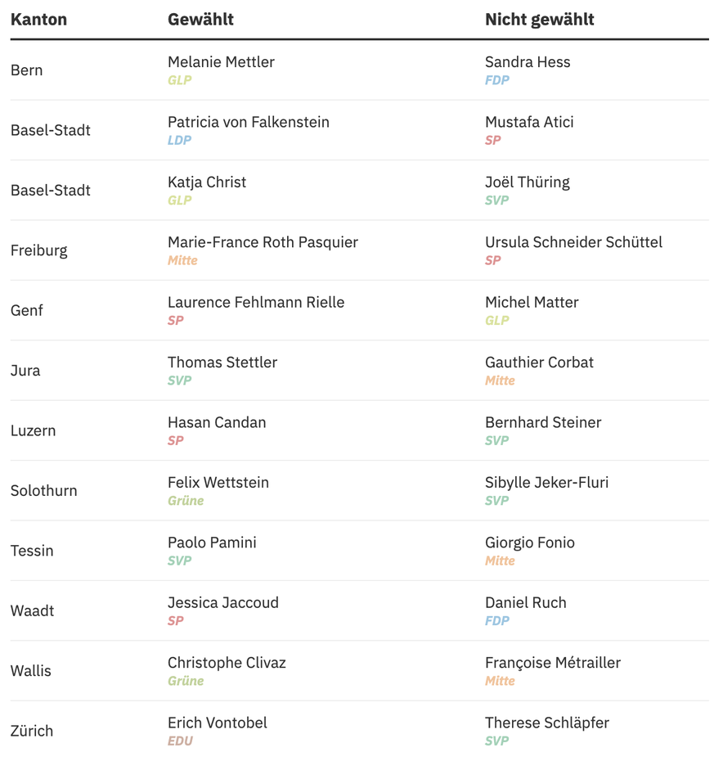Click the Tessin canton cell

(x=32, y=551)
